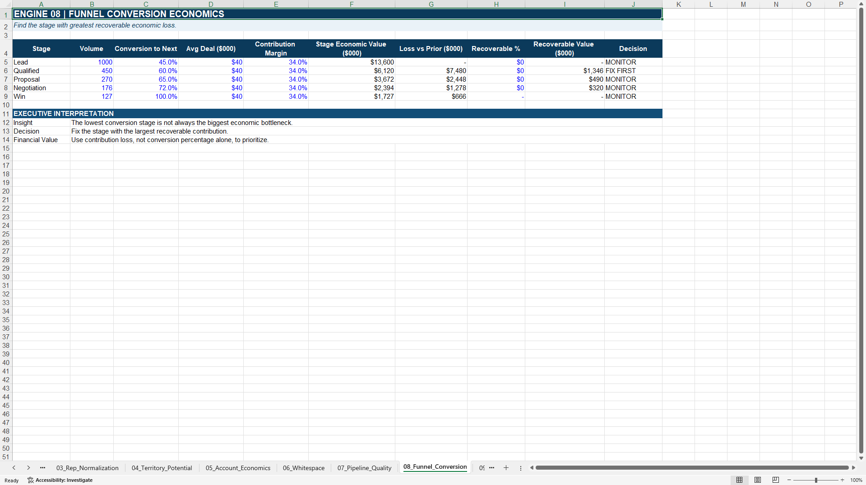This screenshot has width=866, height=485.
Task: Click the vertical scrollbar thumb
Action: 861,230
